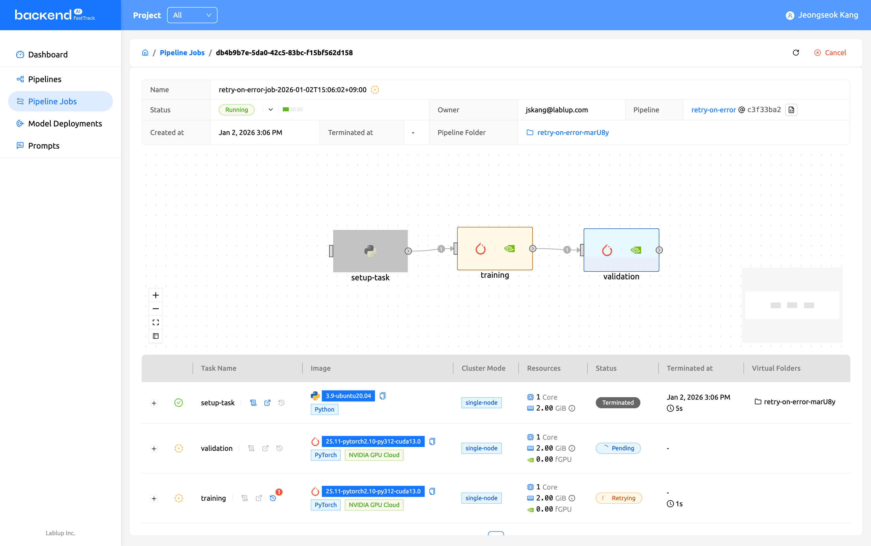Open training task retry history icon
The image size is (871, 546).
coord(273,498)
